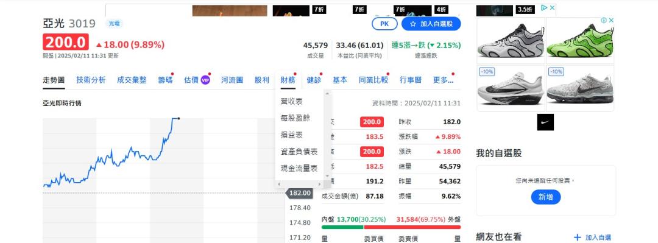Click the plus icon next to 加入自選
This screenshot has height=243, width=658.
coord(578,237)
